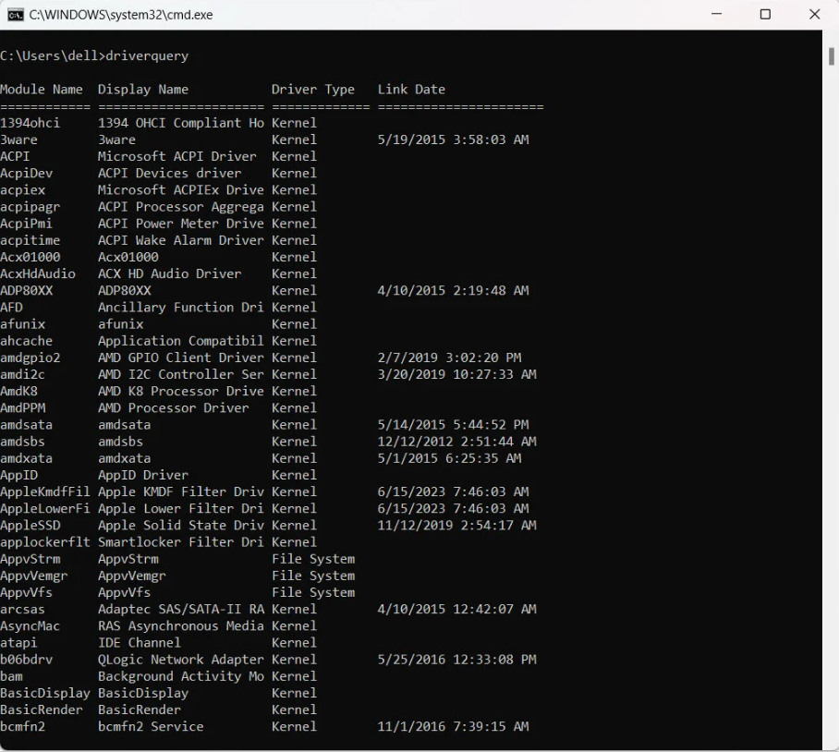Click the Acx01000 module name

point(30,257)
